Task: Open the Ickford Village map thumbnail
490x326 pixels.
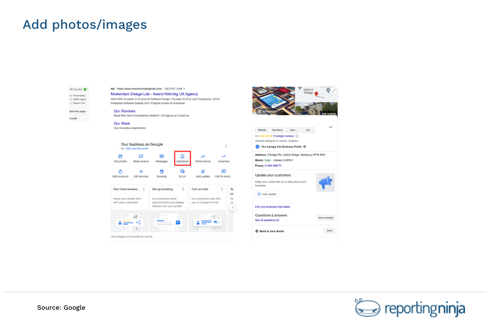Action: pos(316,95)
